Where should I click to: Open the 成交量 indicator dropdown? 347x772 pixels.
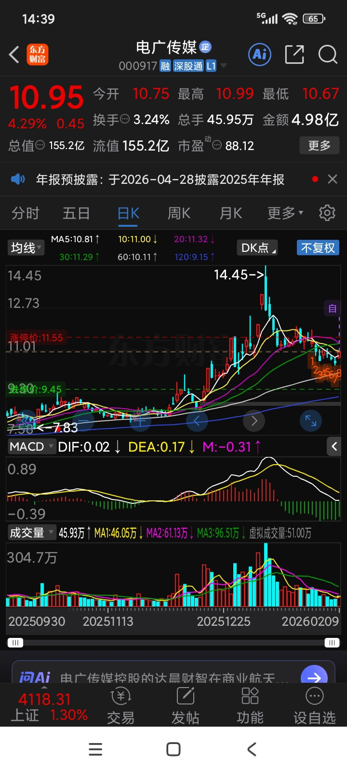(32, 533)
